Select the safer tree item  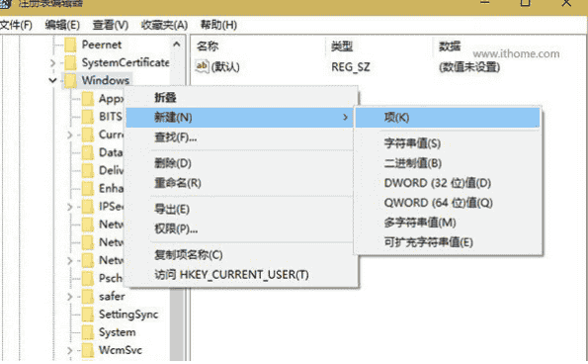point(112,297)
